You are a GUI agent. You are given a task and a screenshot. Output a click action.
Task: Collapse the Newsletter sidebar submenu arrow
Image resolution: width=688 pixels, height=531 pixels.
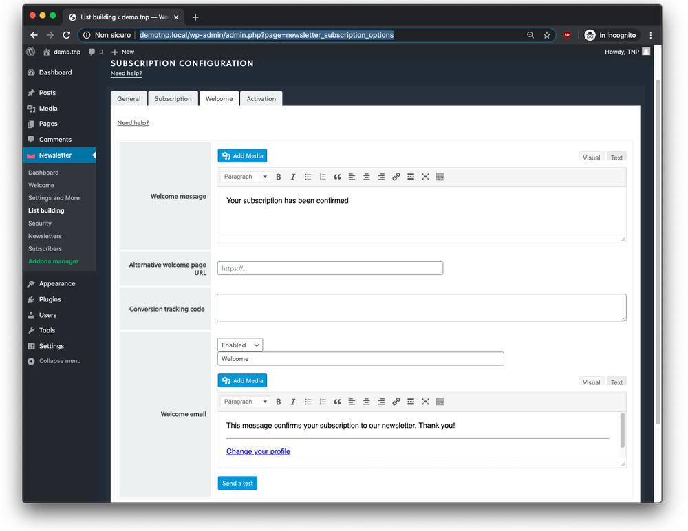(94, 155)
